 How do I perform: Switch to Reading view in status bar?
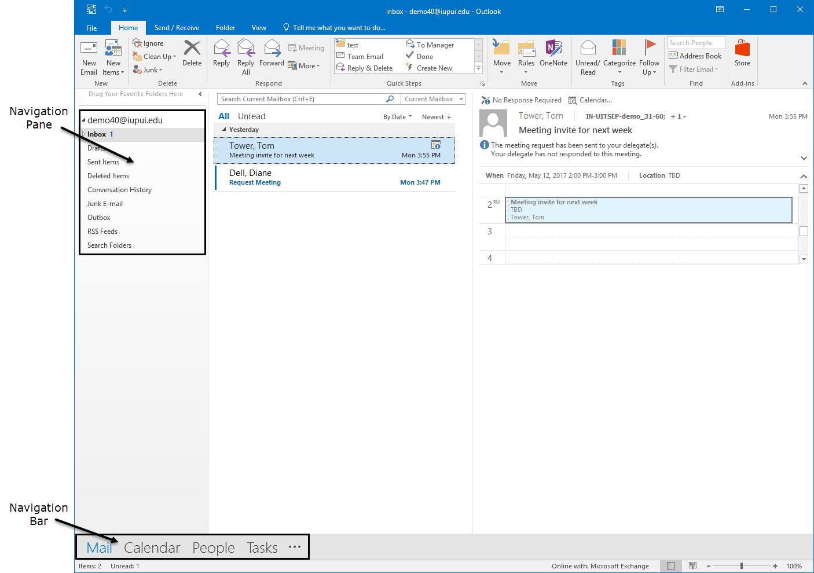692,565
